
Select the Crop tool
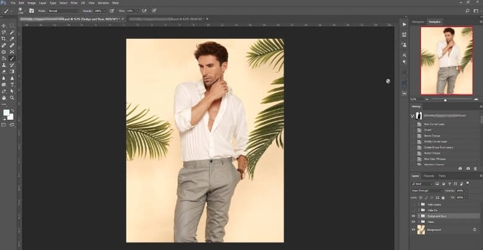[4, 39]
